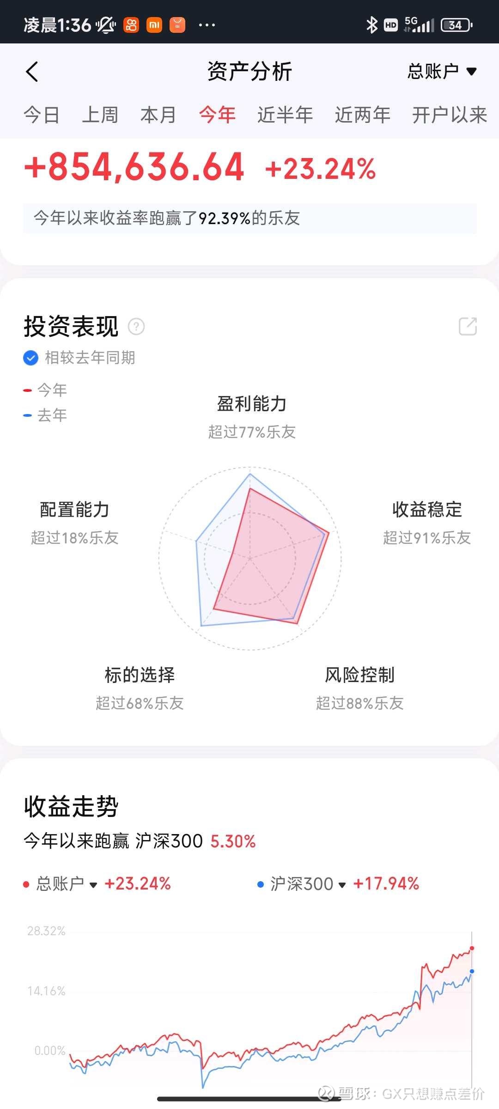Screen dimensions: 499x1109
Task: Open the 投资表现 help question mark
Action: (136, 327)
